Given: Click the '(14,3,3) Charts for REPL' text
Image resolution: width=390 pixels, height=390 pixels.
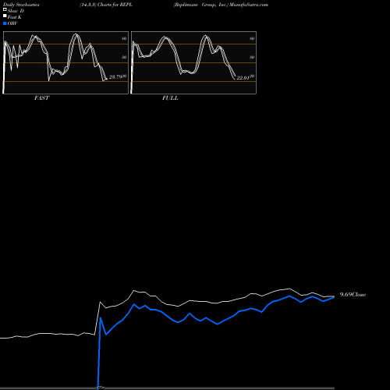Looking at the screenshot, I should point(106,5).
